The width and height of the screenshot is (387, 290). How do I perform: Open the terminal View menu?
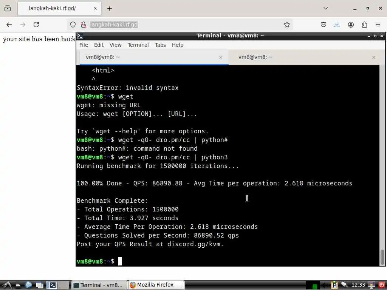[115, 45]
